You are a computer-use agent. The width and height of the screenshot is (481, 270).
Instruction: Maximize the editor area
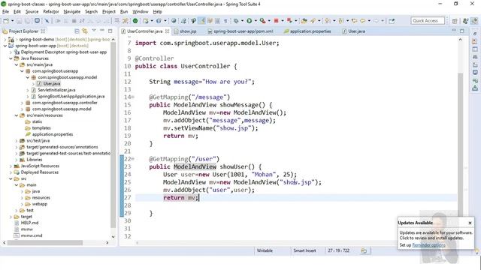point(462,31)
